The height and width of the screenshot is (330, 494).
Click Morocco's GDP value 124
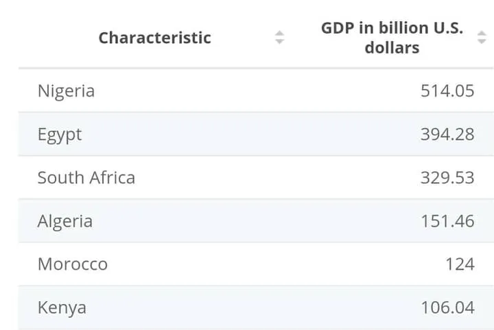[x=460, y=264]
